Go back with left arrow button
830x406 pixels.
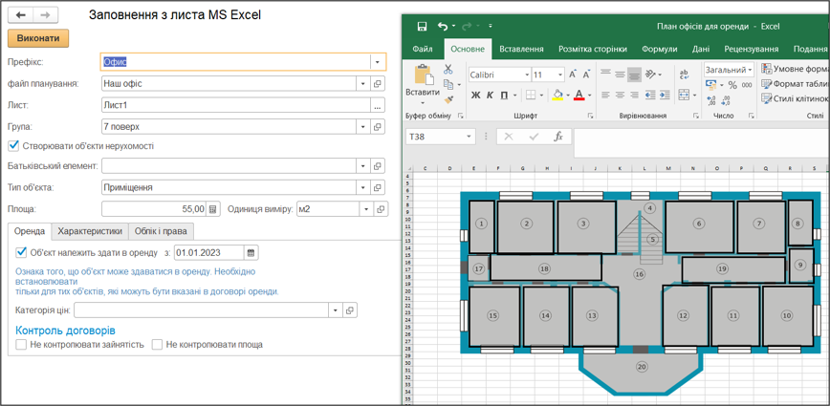[x=21, y=15]
